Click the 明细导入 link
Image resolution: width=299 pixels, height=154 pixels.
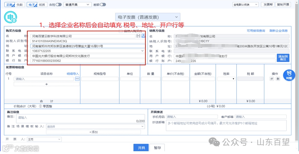tap(73, 74)
